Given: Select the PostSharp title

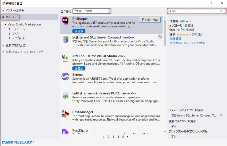Looking at the screenshot, I should pos(80,131).
